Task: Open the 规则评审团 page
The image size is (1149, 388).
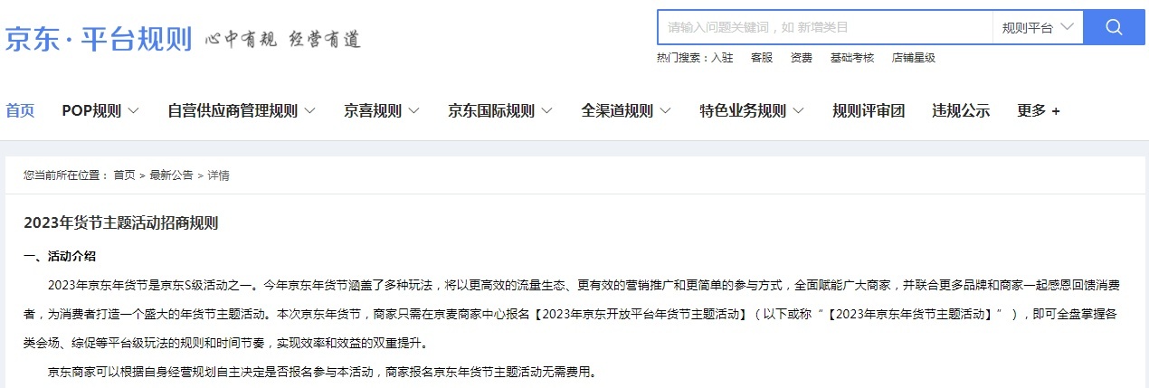Action: point(869,111)
